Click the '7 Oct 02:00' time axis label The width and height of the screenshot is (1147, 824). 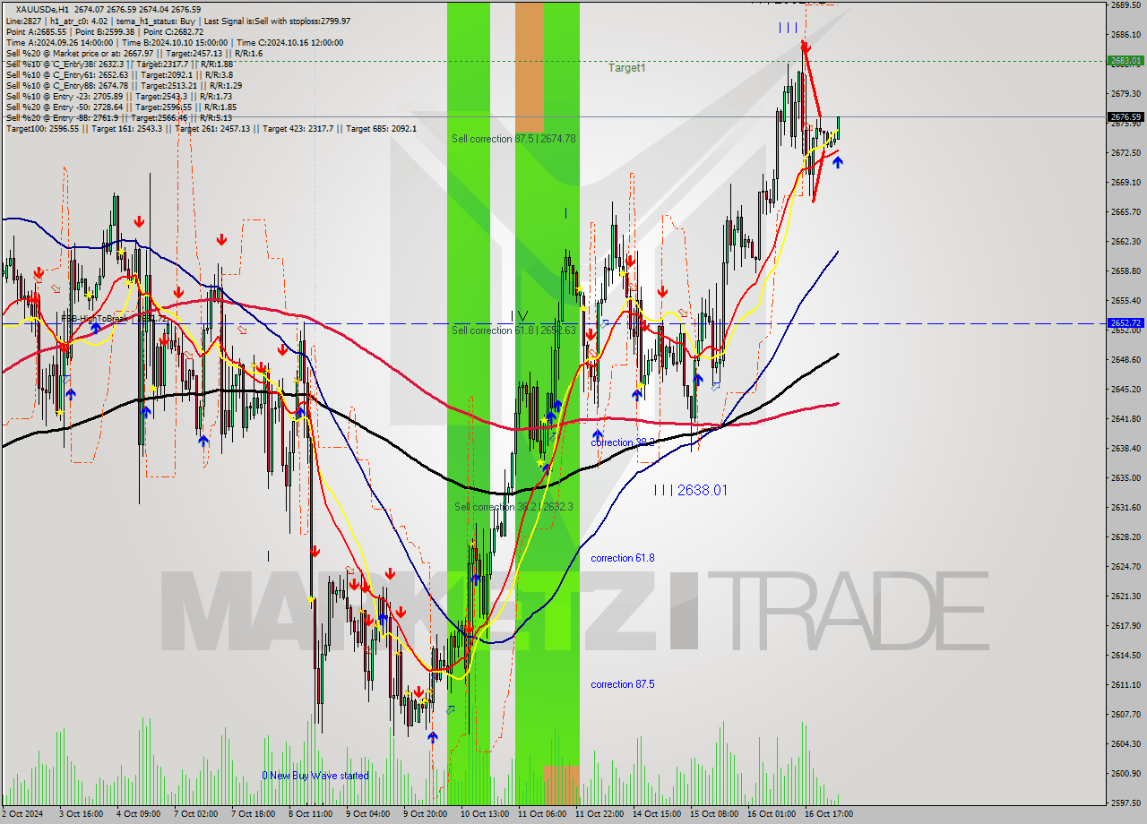pyautogui.click(x=194, y=814)
